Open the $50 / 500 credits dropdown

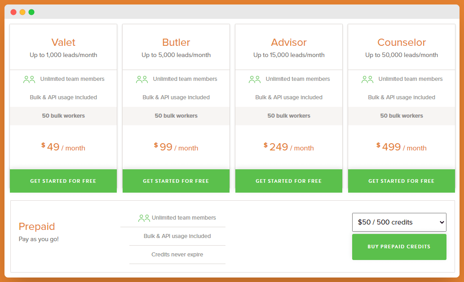399,222
